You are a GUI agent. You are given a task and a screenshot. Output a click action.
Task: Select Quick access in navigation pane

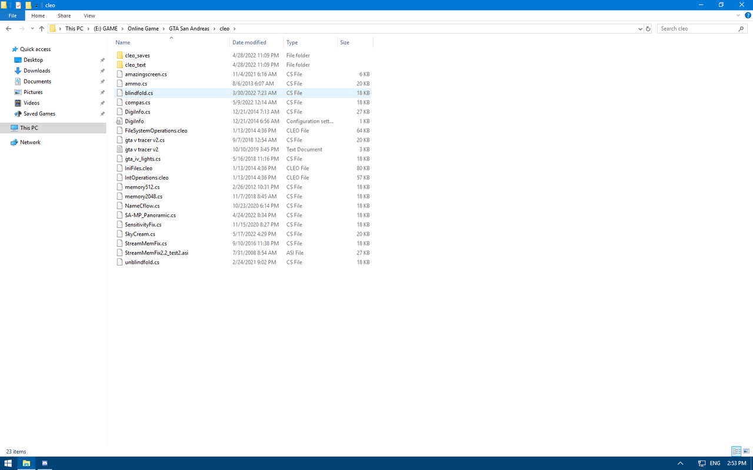coord(35,49)
